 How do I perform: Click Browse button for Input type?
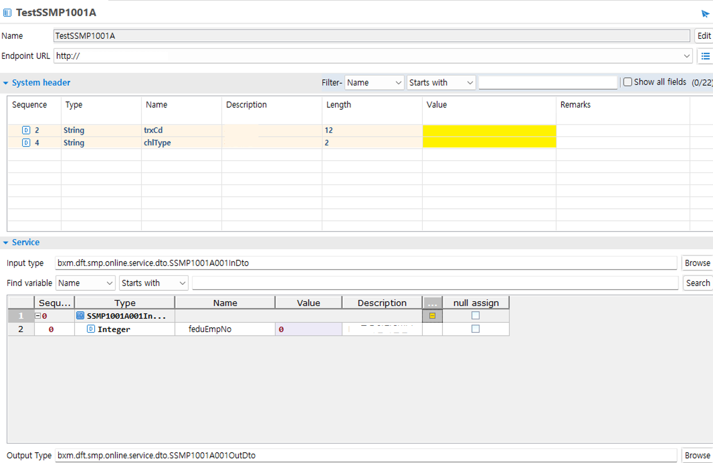[x=697, y=263]
